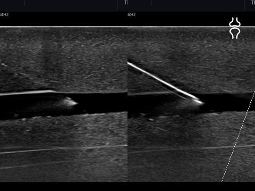
Task: Click the TI indicator above the left image
Action: [126, 3]
